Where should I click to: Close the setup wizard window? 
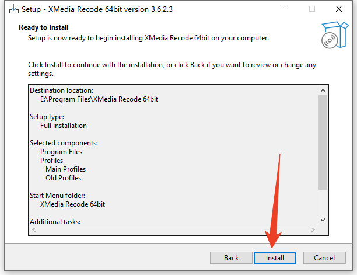click(339, 9)
